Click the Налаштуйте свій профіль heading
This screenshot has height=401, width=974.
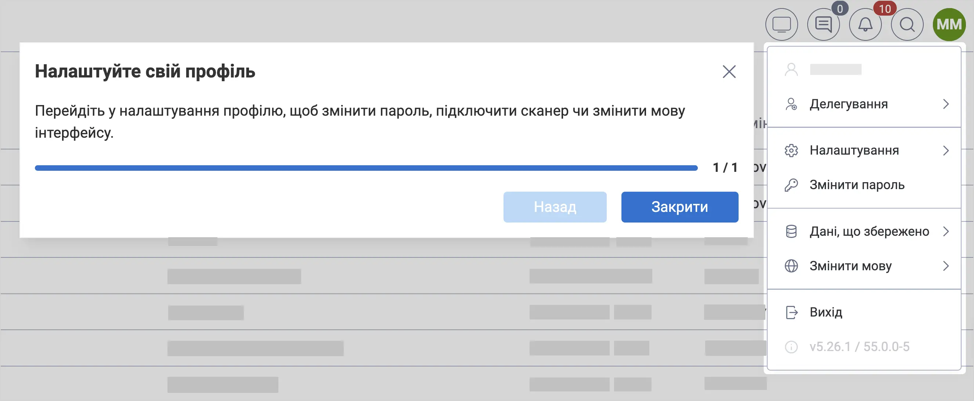[145, 72]
